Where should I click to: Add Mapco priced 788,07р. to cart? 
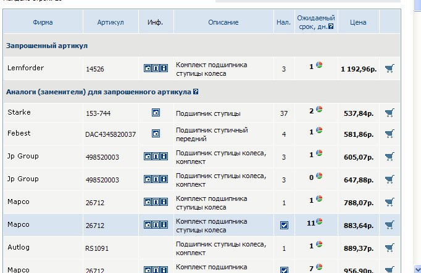(x=390, y=202)
